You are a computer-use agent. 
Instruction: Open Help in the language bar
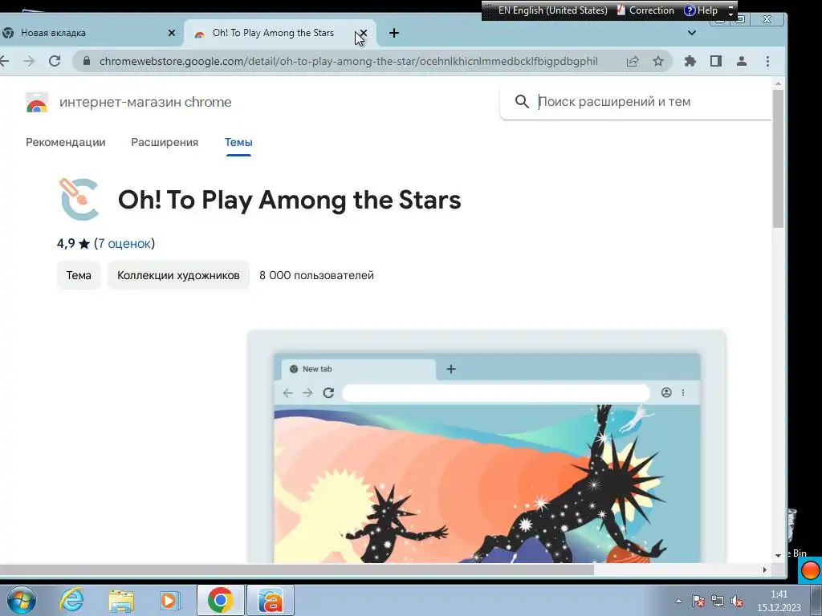click(x=701, y=10)
